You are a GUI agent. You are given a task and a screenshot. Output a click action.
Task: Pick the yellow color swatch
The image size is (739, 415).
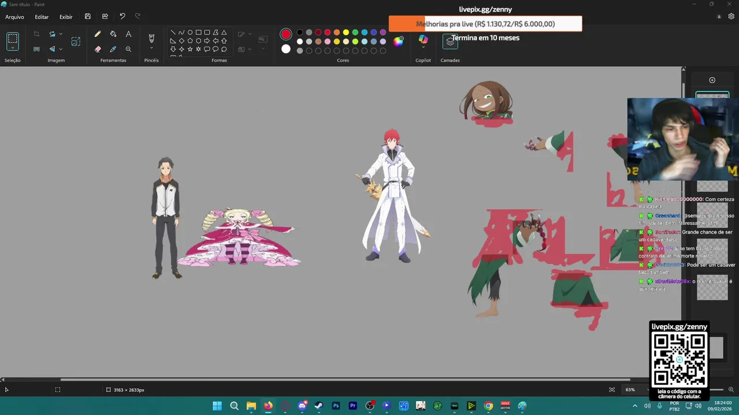coord(346,32)
